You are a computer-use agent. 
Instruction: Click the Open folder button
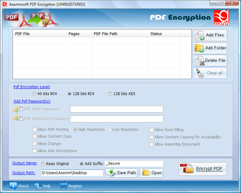151,173
